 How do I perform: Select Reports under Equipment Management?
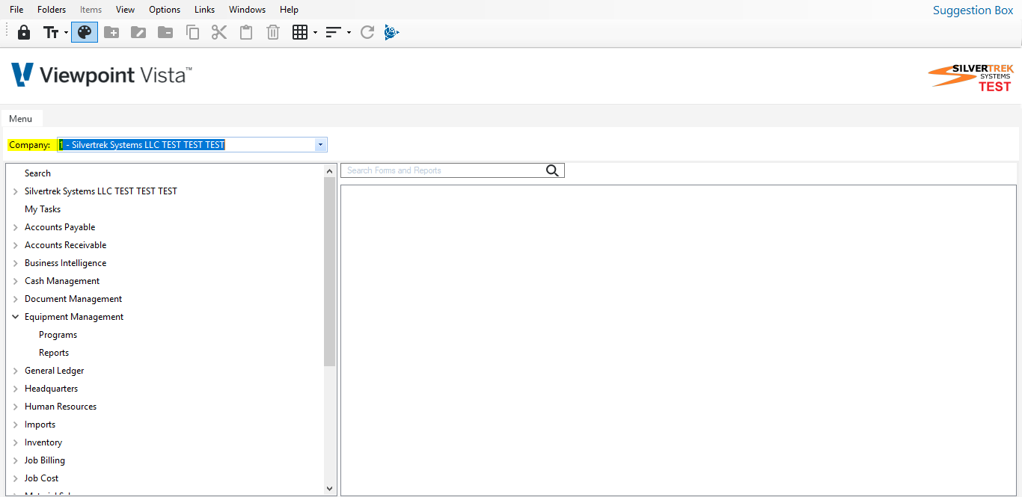[x=54, y=353]
